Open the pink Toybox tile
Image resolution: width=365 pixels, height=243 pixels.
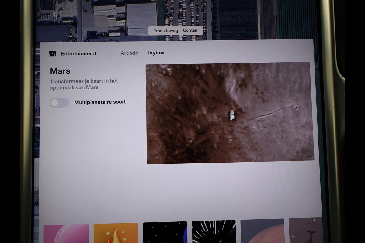(66, 233)
